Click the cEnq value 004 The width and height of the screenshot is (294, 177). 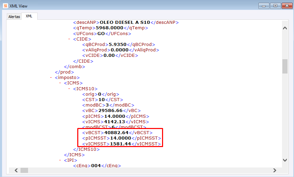click(96, 166)
